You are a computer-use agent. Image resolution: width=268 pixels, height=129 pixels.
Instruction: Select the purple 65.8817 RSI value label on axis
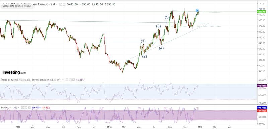(x=262, y=85)
